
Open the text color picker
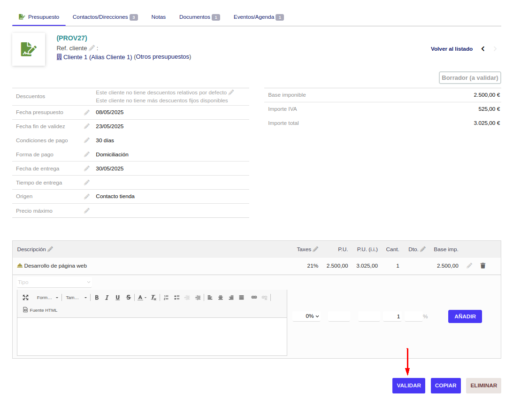coord(141,298)
